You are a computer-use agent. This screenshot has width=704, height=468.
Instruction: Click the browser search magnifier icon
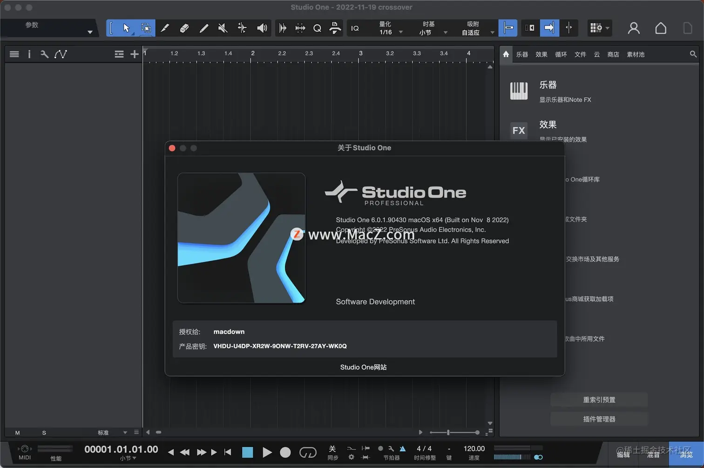point(693,54)
